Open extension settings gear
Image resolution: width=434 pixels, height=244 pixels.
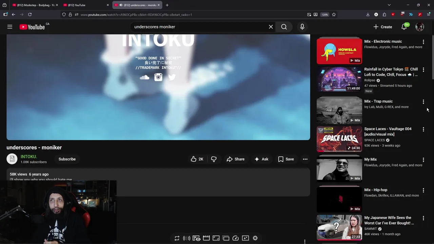pos(255,238)
